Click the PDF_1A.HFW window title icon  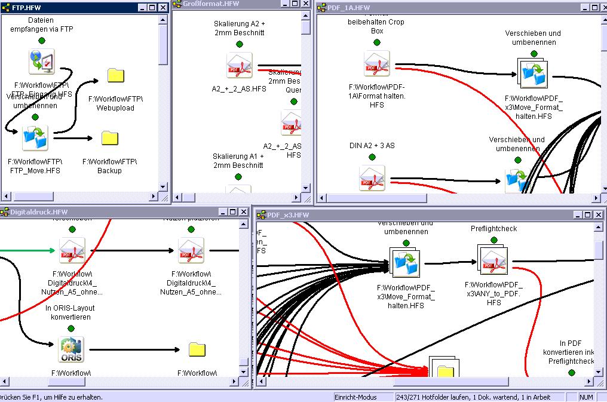[x=321, y=7]
